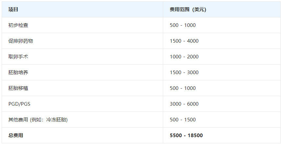This screenshot has width=281, height=146.
Task: Click the '项目' column header
Action: [13, 10]
